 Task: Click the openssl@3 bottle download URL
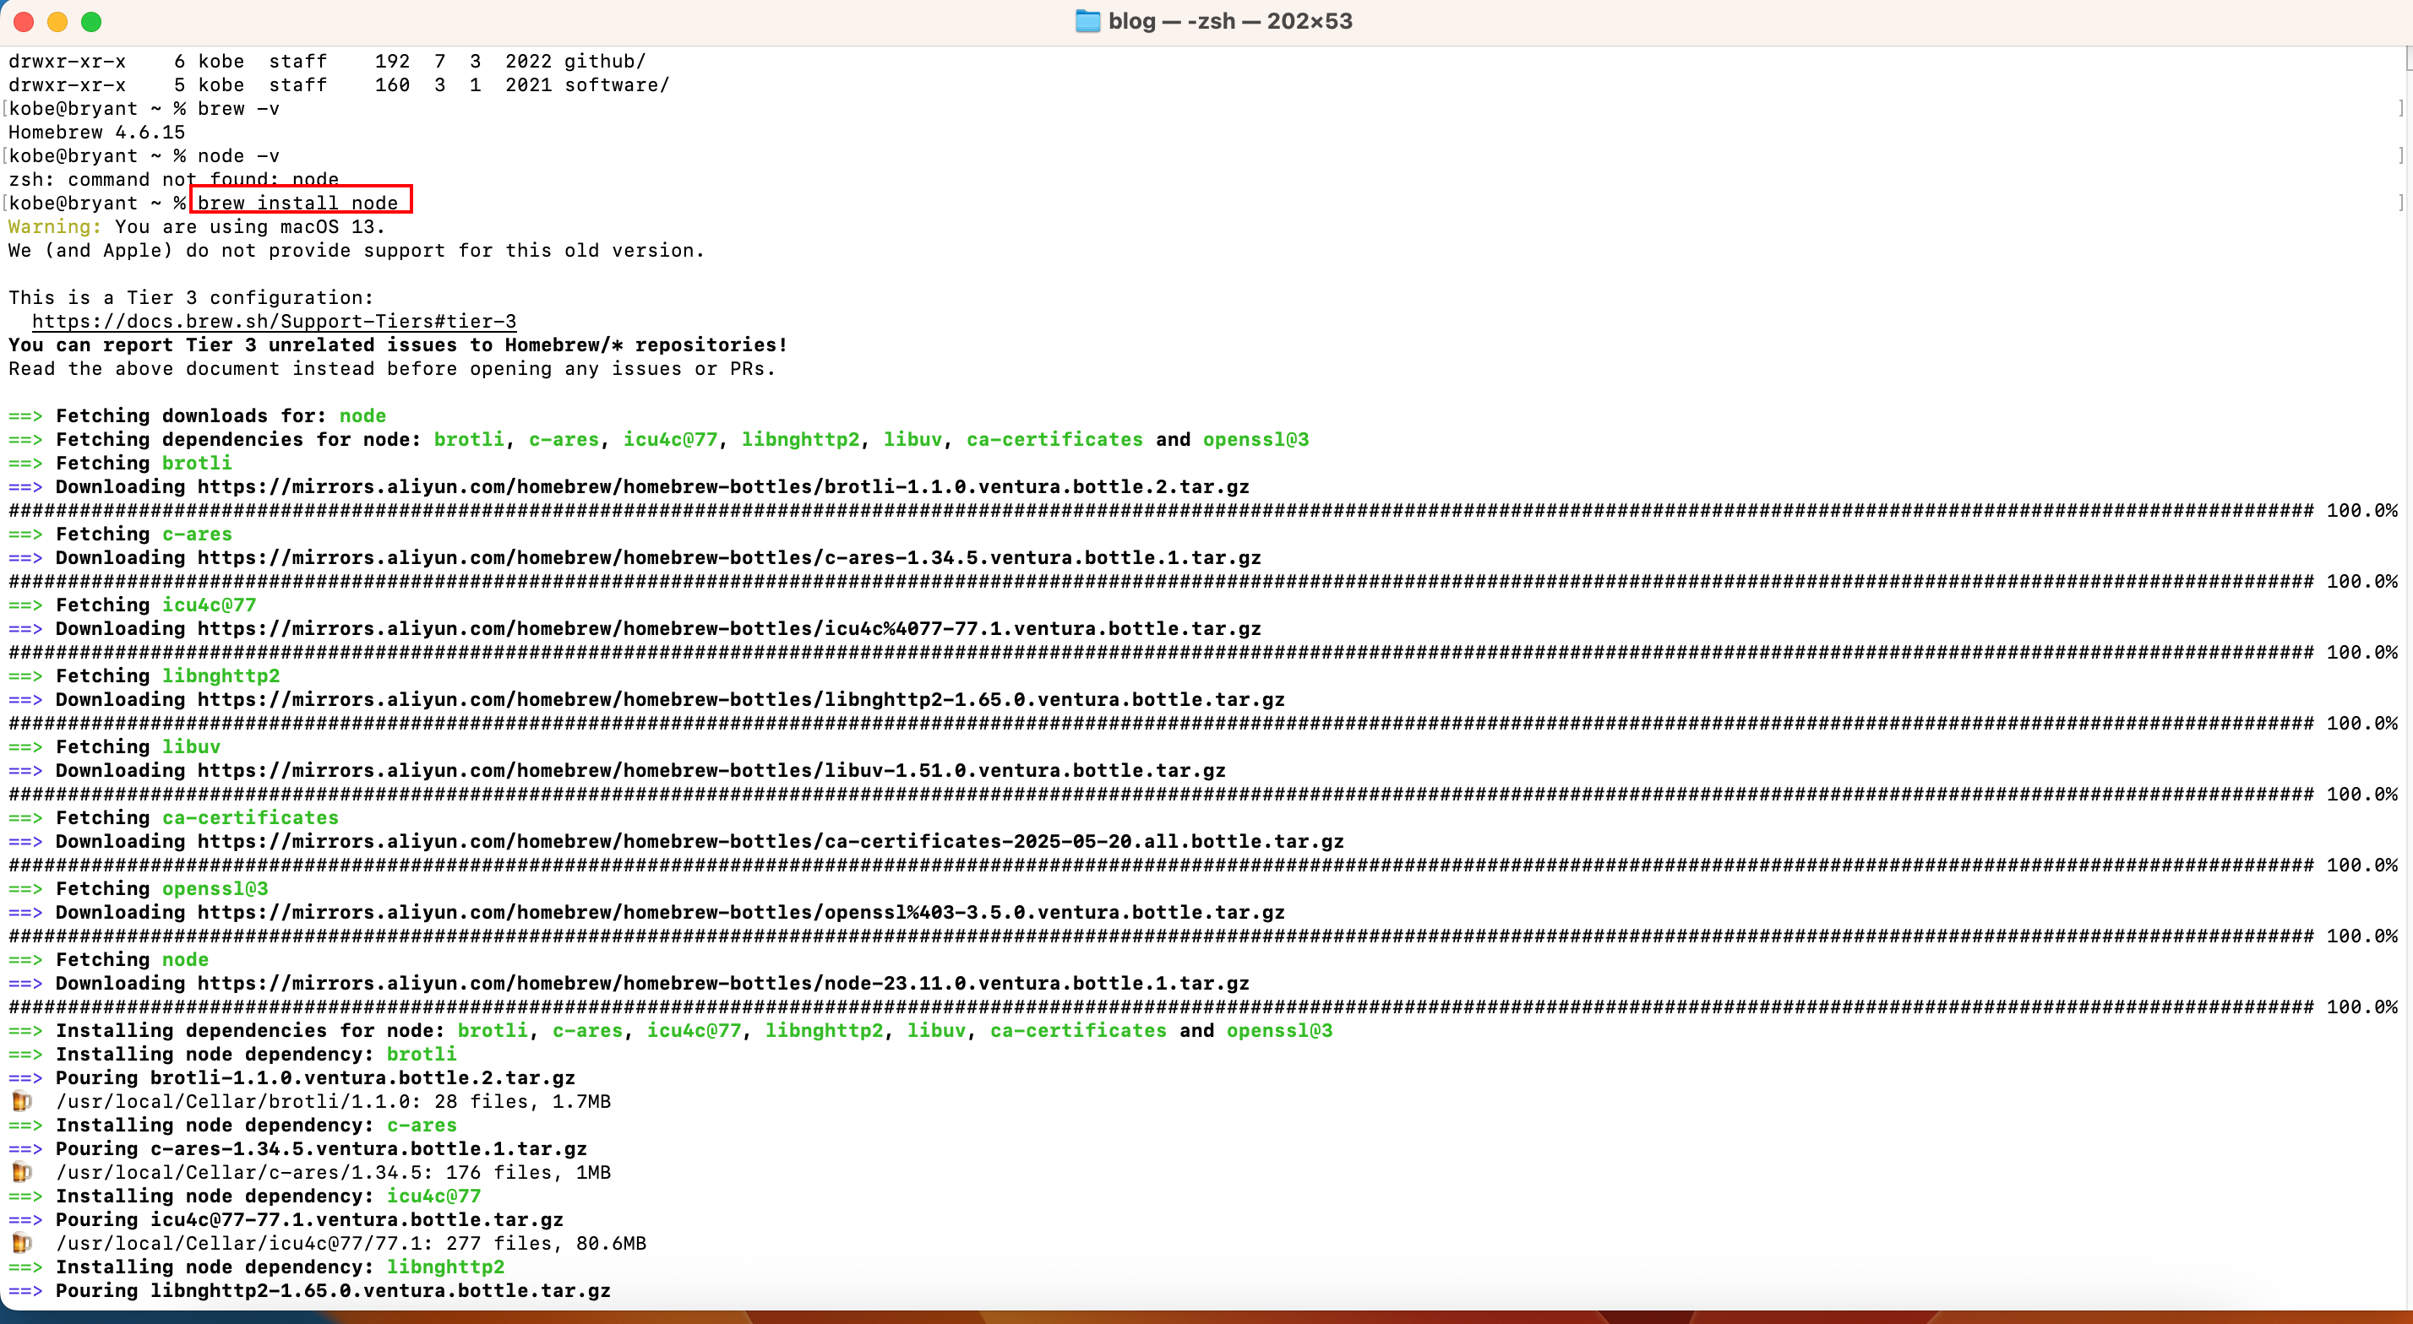(740, 912)
